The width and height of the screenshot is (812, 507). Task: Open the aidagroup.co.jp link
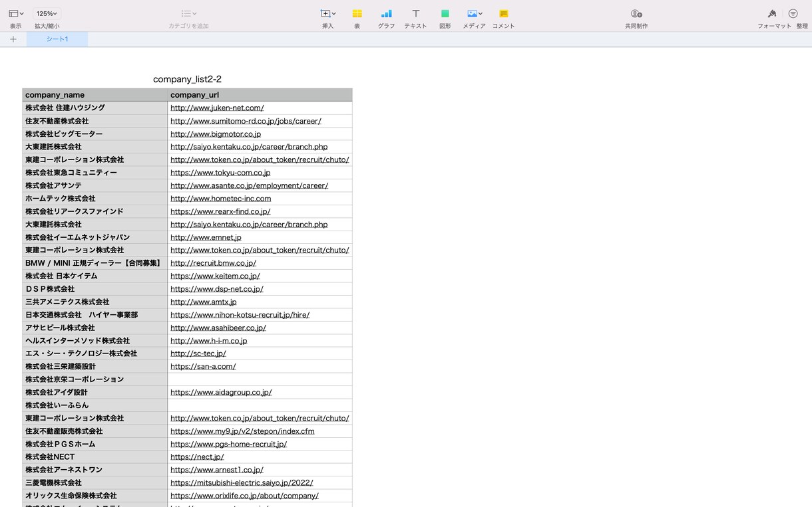coord(221,392)
